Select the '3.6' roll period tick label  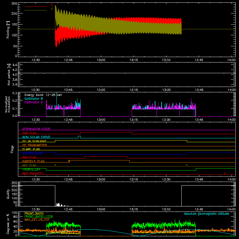(x=15, y=84)
